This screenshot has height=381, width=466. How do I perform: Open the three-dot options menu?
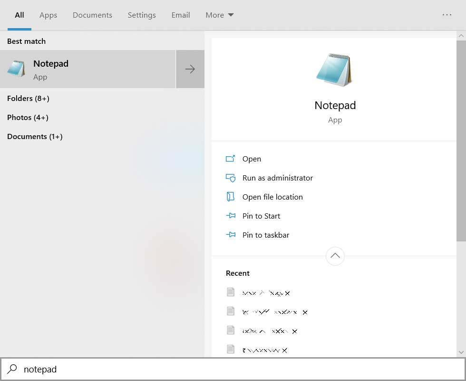coord(447,15)
